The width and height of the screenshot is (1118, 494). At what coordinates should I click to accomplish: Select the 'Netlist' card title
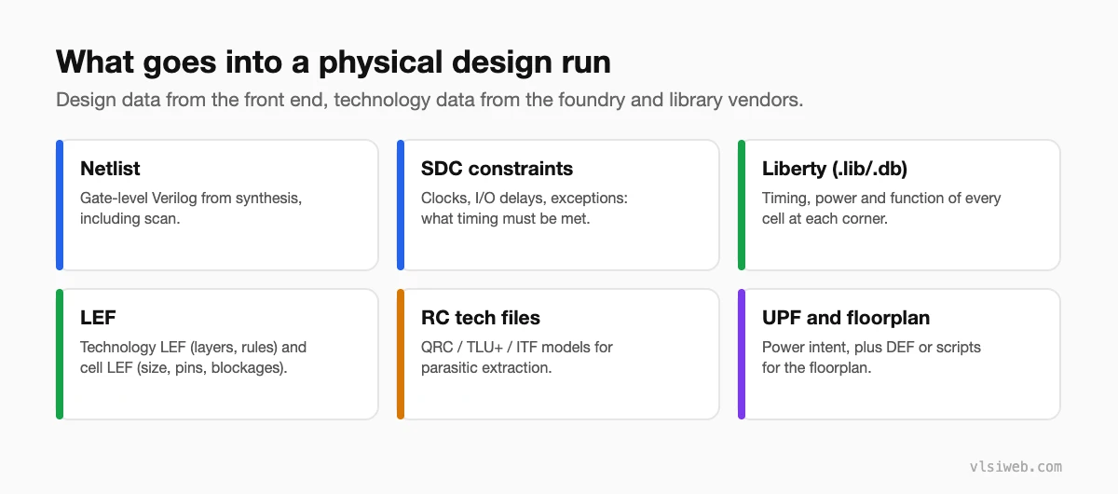[x=110, y=169]
